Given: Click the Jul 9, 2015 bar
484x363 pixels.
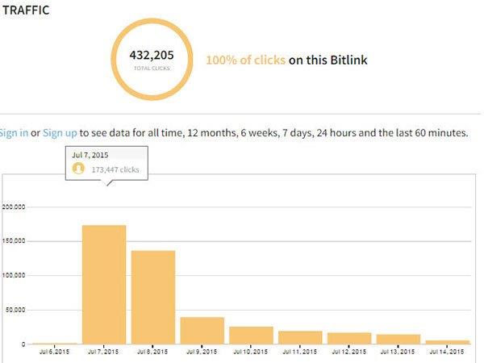Looking at the screenshot, I should pos(202,330).
